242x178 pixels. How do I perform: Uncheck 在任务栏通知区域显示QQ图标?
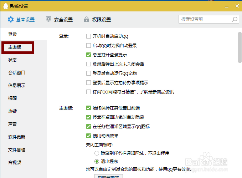(88, 127)
